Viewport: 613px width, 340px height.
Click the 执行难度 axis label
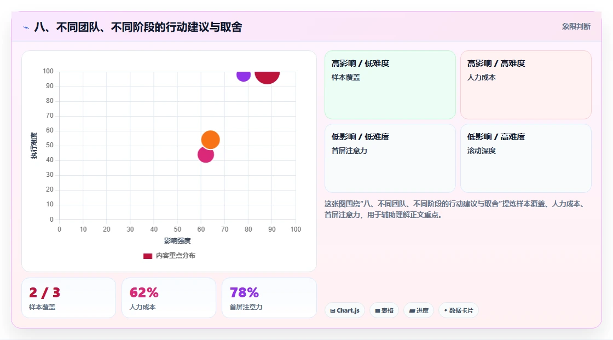pos(34,146)
